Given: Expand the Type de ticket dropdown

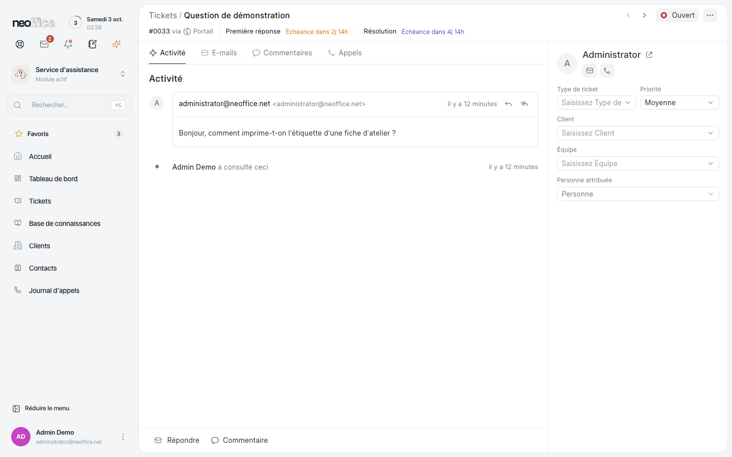Looking at the screenshot, I should pyautogui.click(x=597, y=103).
